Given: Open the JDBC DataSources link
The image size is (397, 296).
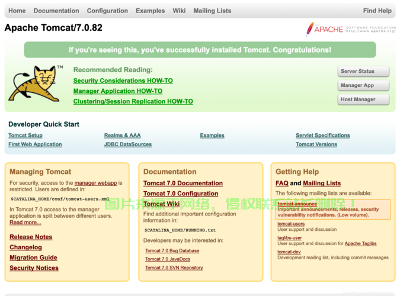Looking at the screenshot, I should pyautogui.click(x=127, y=144).
